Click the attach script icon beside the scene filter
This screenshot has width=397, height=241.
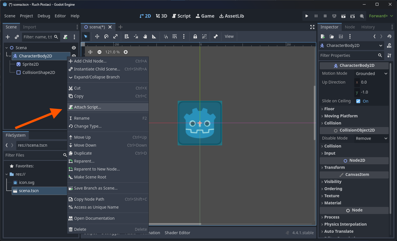(65, 37)
